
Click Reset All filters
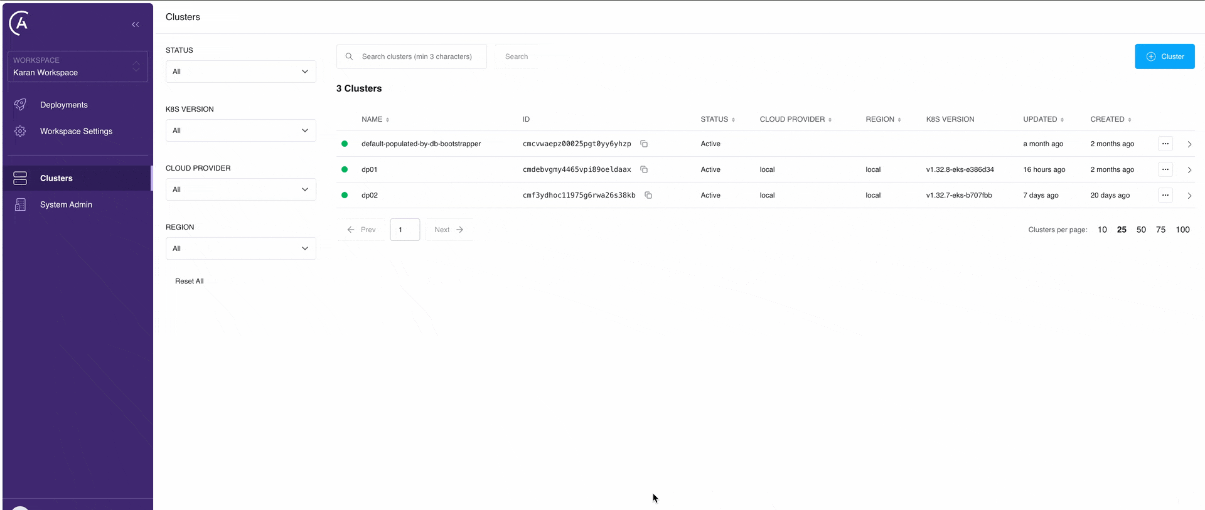point(189,281)
